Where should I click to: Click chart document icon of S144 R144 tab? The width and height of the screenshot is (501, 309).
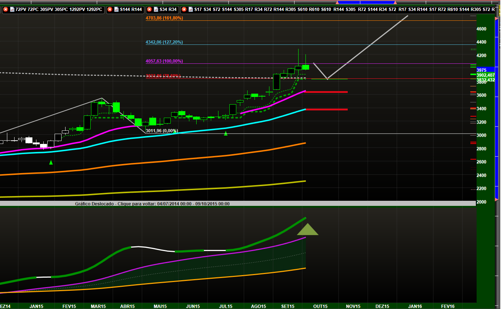click(117, 9)
